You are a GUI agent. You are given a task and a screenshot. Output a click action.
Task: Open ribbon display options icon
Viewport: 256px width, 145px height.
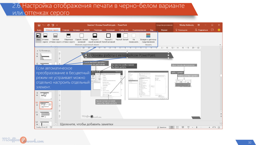tap(198, 25)
